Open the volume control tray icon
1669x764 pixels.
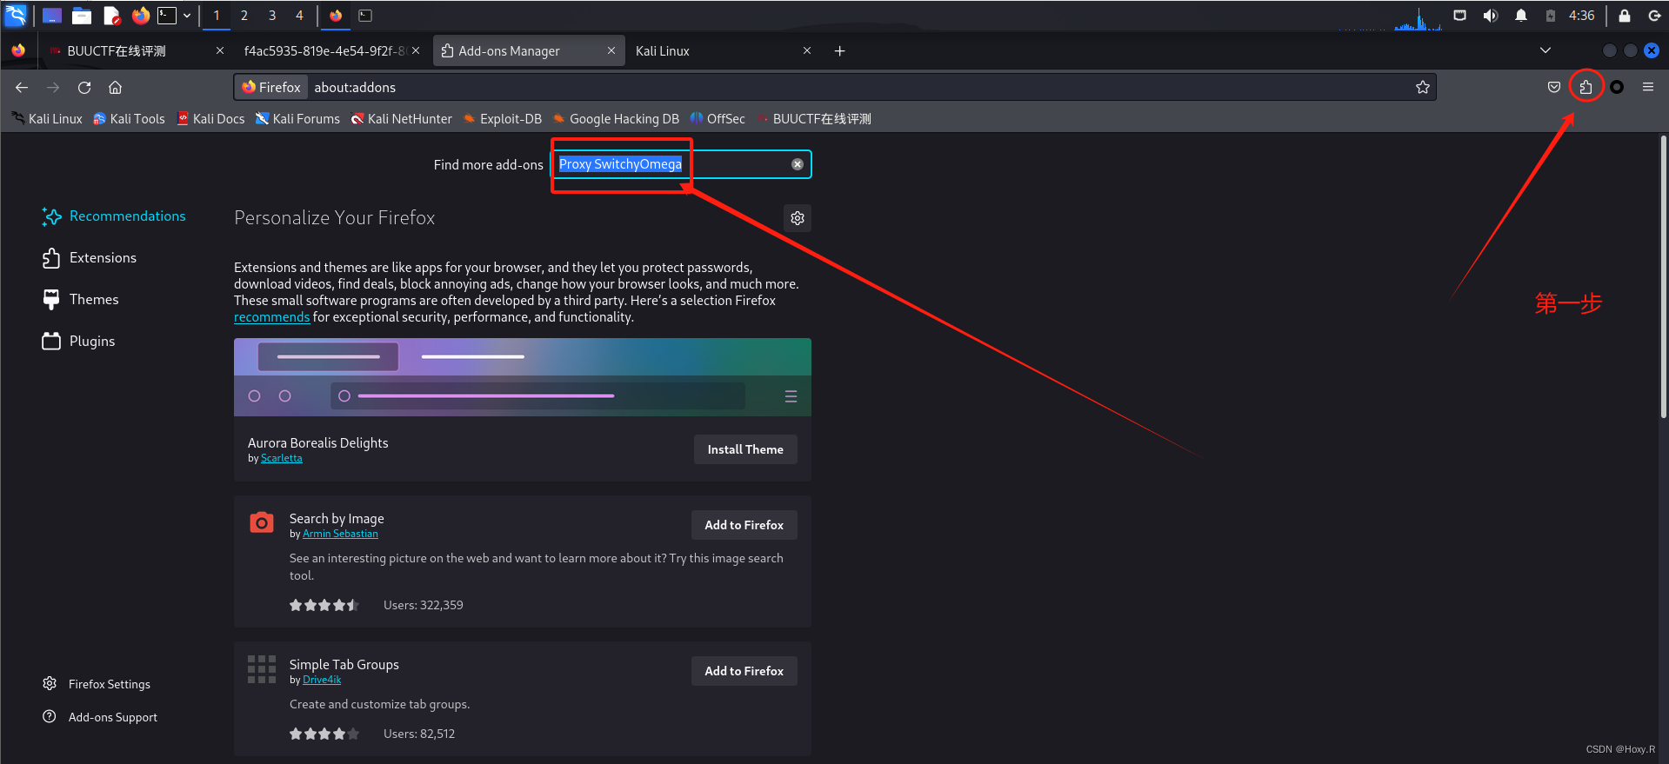coord(1490,16)
